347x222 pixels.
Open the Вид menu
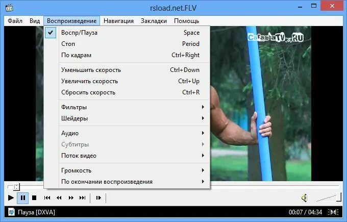[x=35, y=21]
